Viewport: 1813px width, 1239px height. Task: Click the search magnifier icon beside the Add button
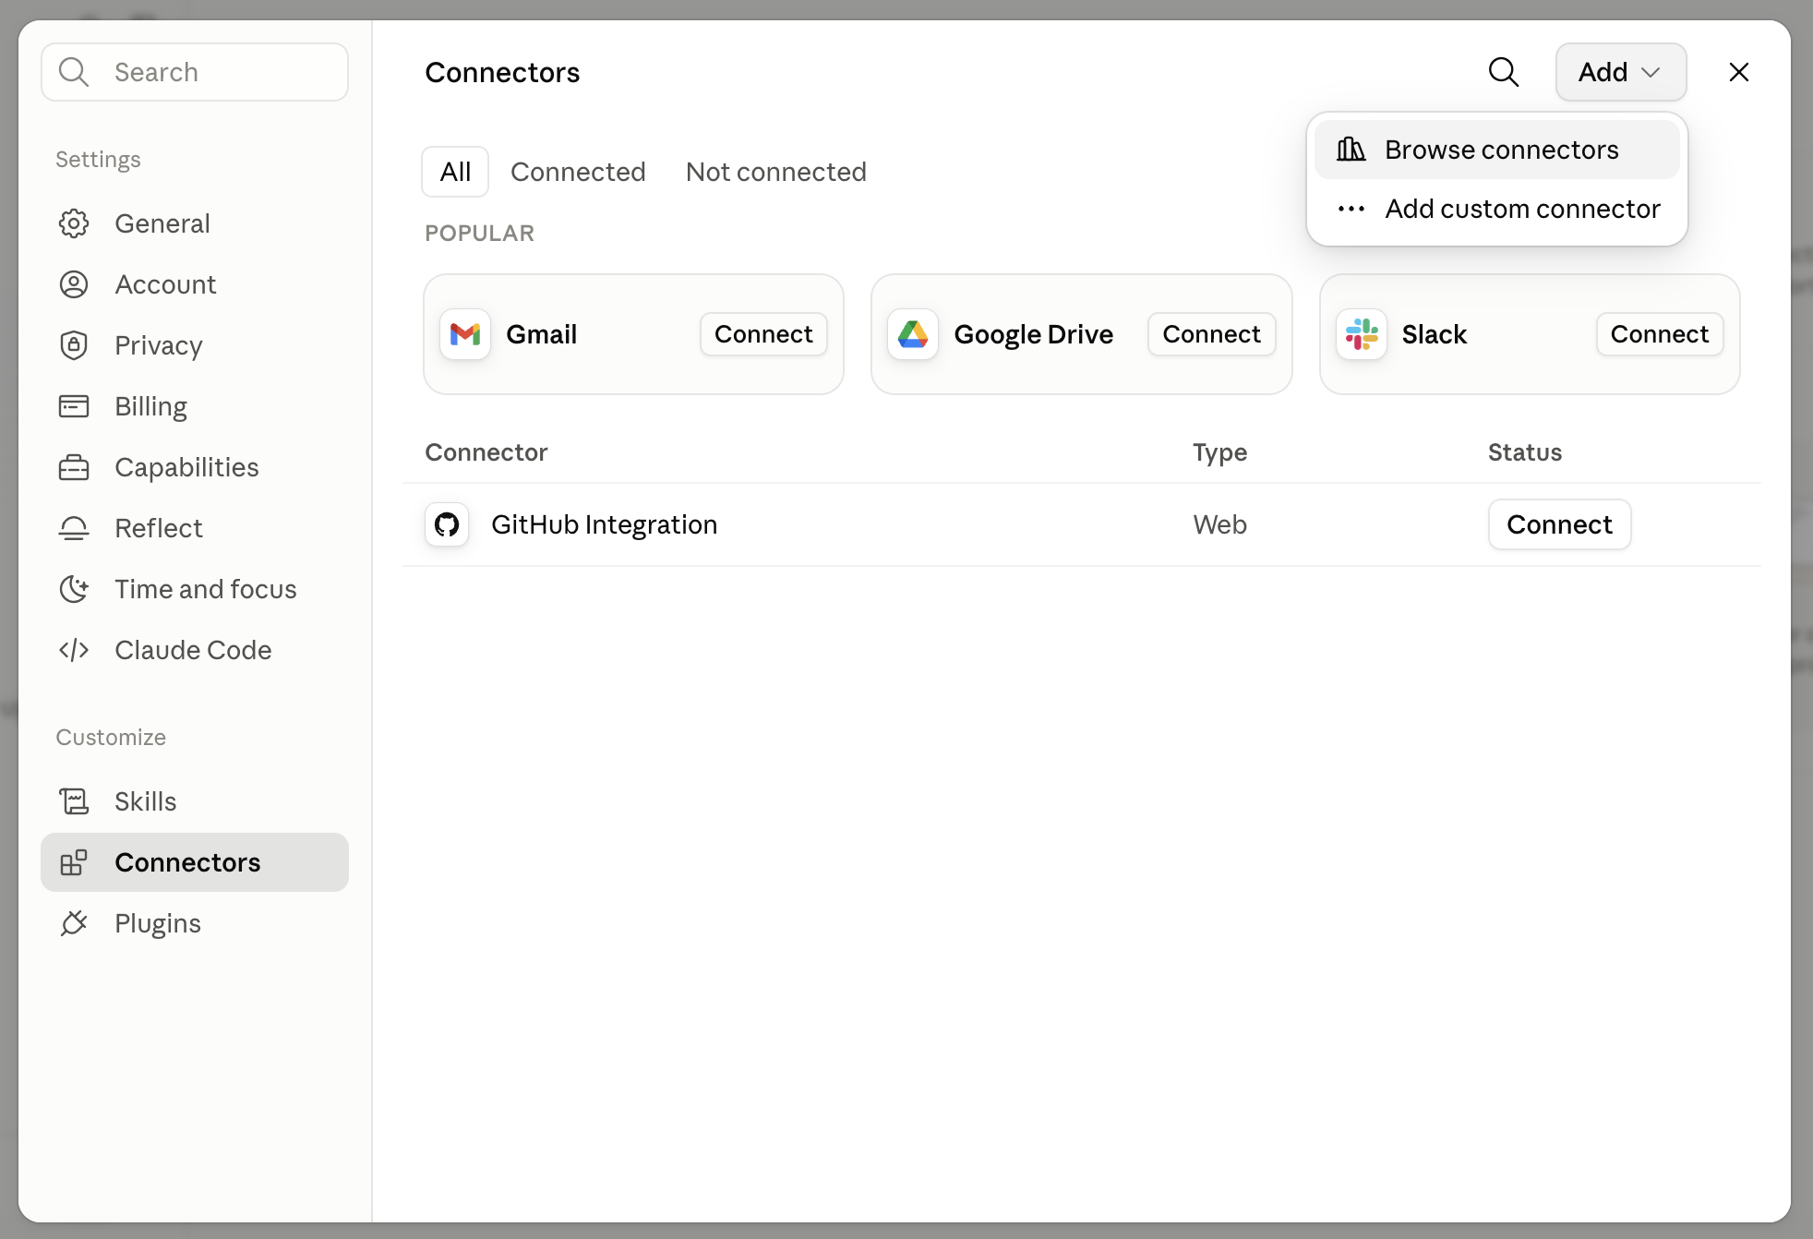pos(1504,72)
